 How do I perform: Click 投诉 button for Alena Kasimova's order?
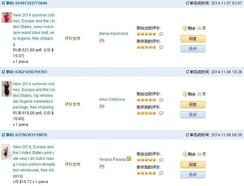tap(193, 49)
